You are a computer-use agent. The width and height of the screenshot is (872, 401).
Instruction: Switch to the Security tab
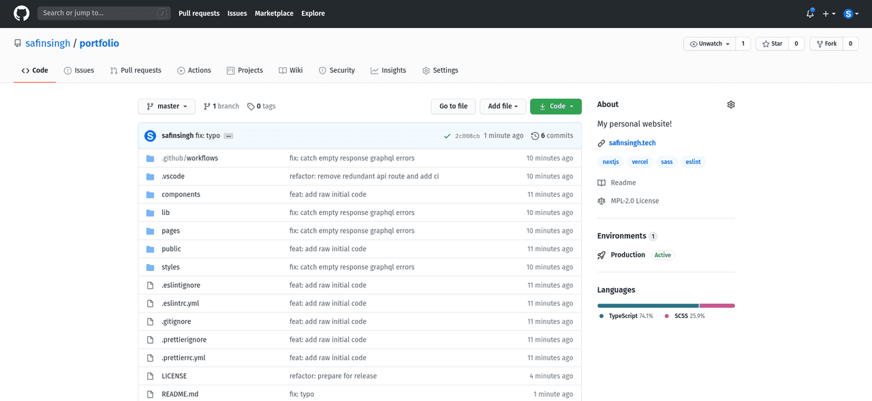click(x=337, y=70)
